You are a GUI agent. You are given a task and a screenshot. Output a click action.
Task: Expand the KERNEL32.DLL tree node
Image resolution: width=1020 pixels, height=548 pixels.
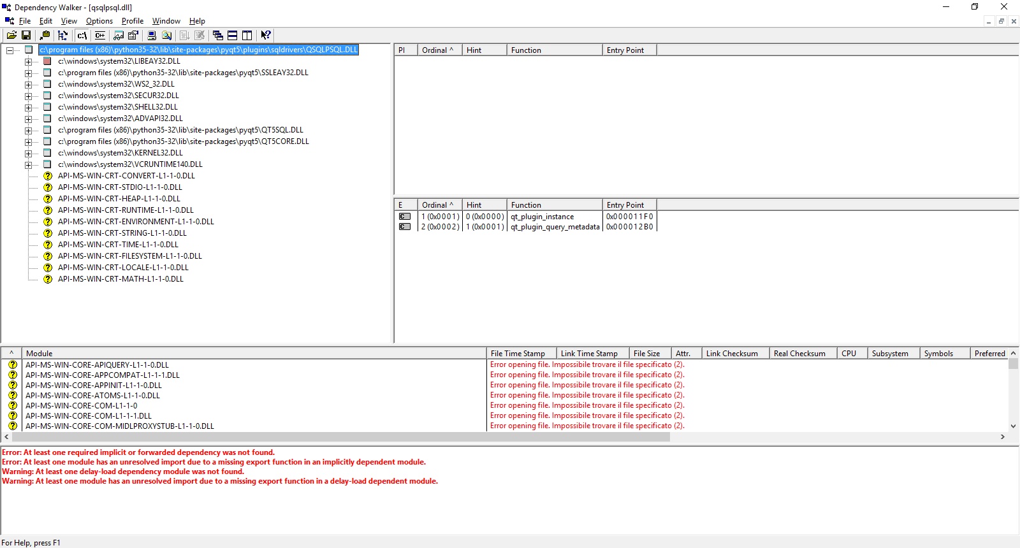point(28,154)
